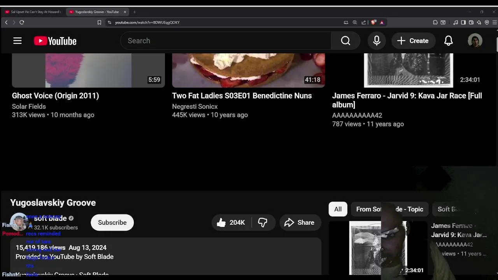This screenshot has width=498, height=280.
Task: Focus the YouTube search field
Action: tap(226, 41)
